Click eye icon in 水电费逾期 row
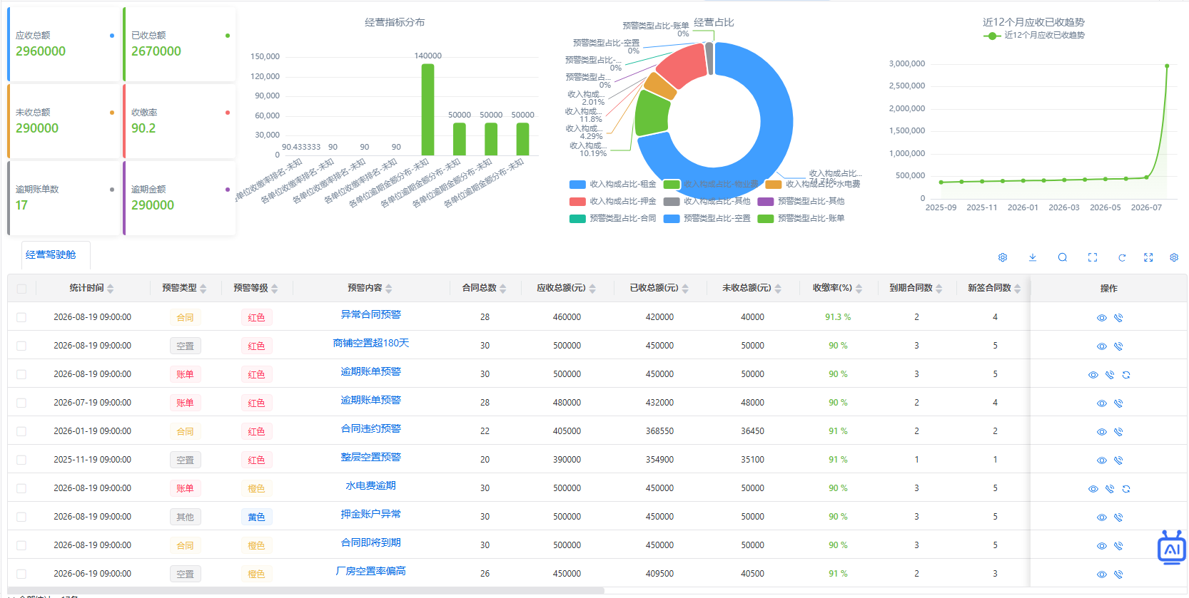This screenshot has height=598, width=1189. pos(1093,489)
